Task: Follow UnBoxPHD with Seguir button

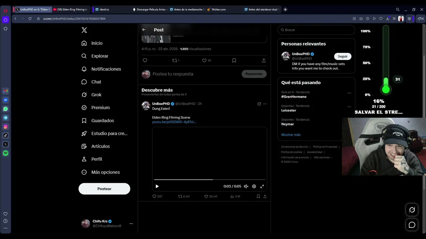Action: [342, 56]
